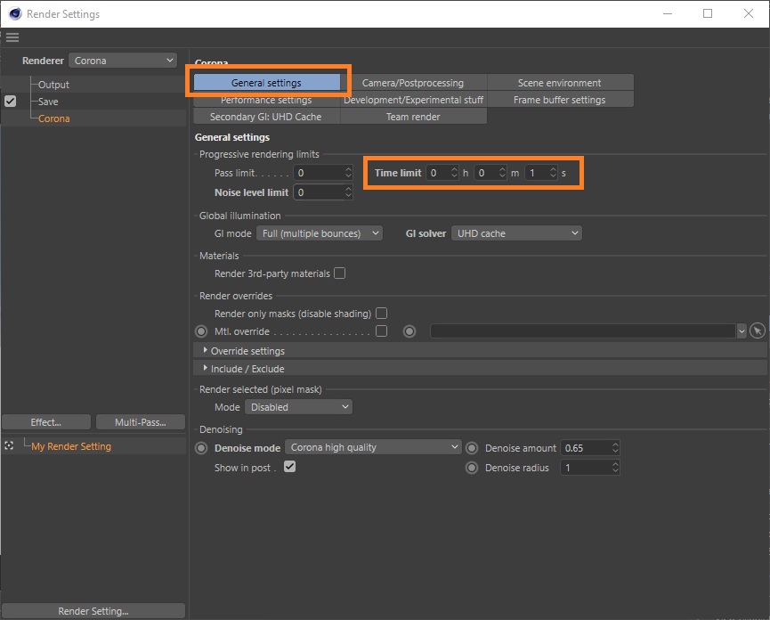The height and width of the screenshot is (620, 770).
Task: Toggle the Save checkbox
Action: tap(11, 102)
